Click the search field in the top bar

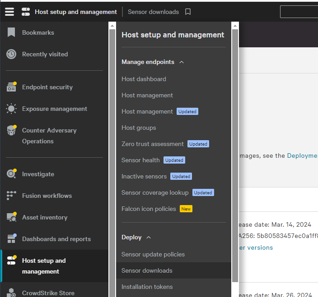(x=299, y=12)
